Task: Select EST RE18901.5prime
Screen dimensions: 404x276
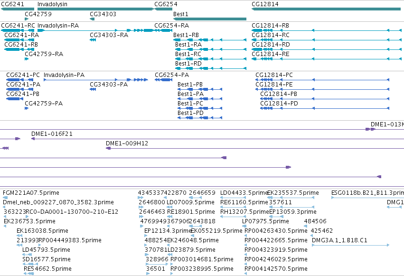Action: pyautogui.click(x=191, y=212)
